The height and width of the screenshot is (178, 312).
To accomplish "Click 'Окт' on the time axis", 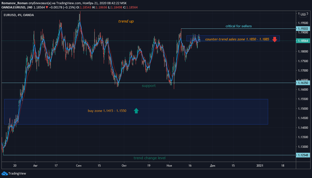I will (x=124, y=165).
